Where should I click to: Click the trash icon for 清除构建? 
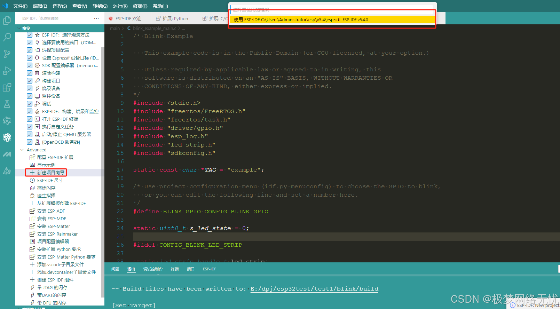tap(37, 73)
